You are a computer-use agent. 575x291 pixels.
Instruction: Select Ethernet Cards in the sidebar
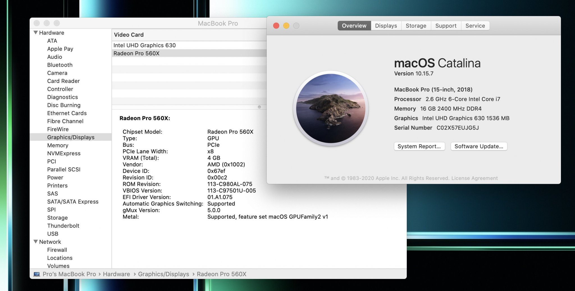(x=67, y=113)
